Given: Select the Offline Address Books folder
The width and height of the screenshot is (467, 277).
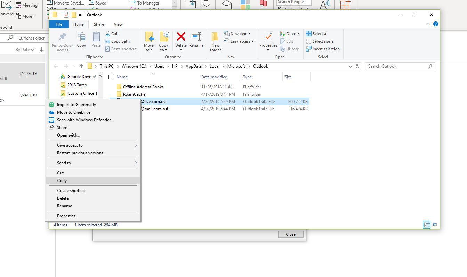Looking at the screenshot, I should 143,87.
